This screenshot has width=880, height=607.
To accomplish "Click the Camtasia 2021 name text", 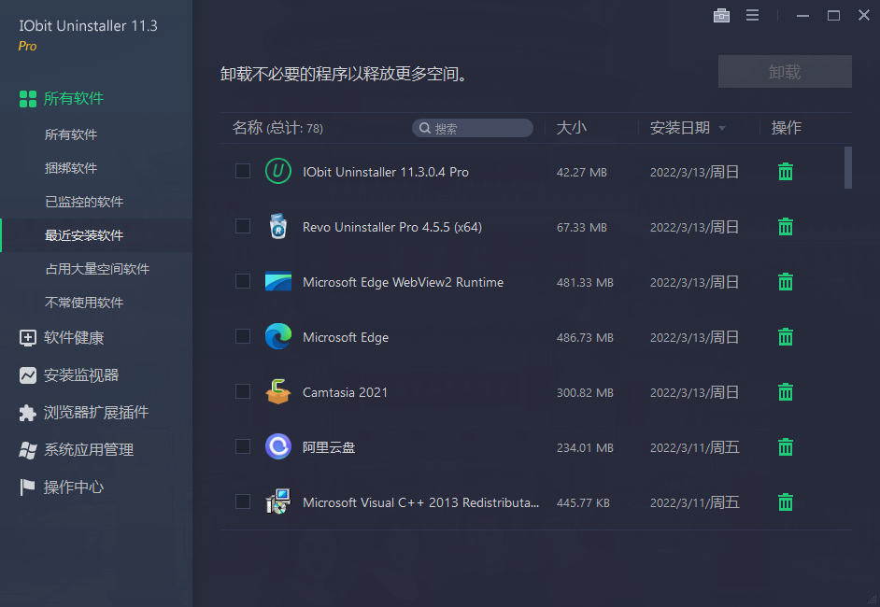I will tap(345, 392).
